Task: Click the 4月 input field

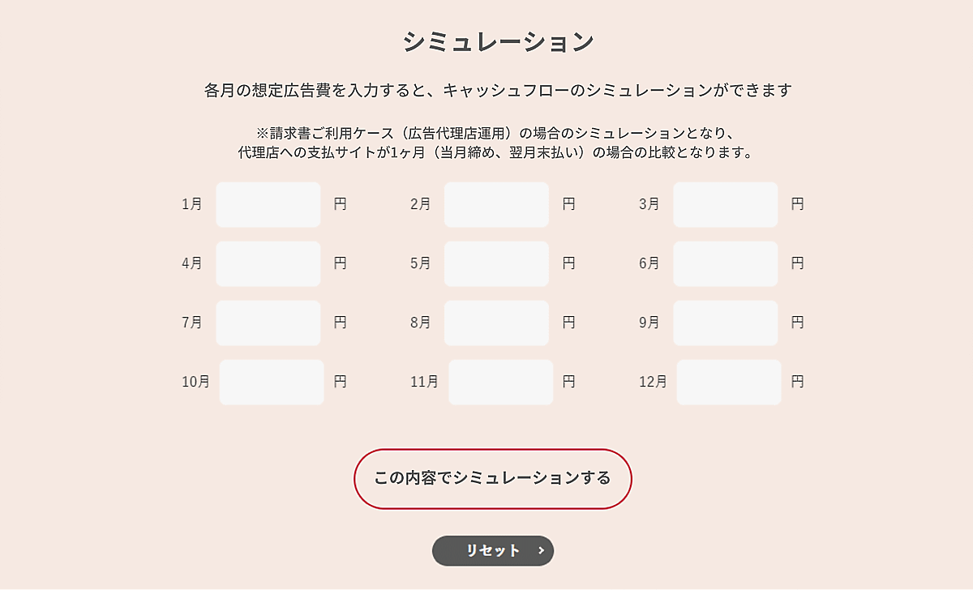Action: (268, 263)
